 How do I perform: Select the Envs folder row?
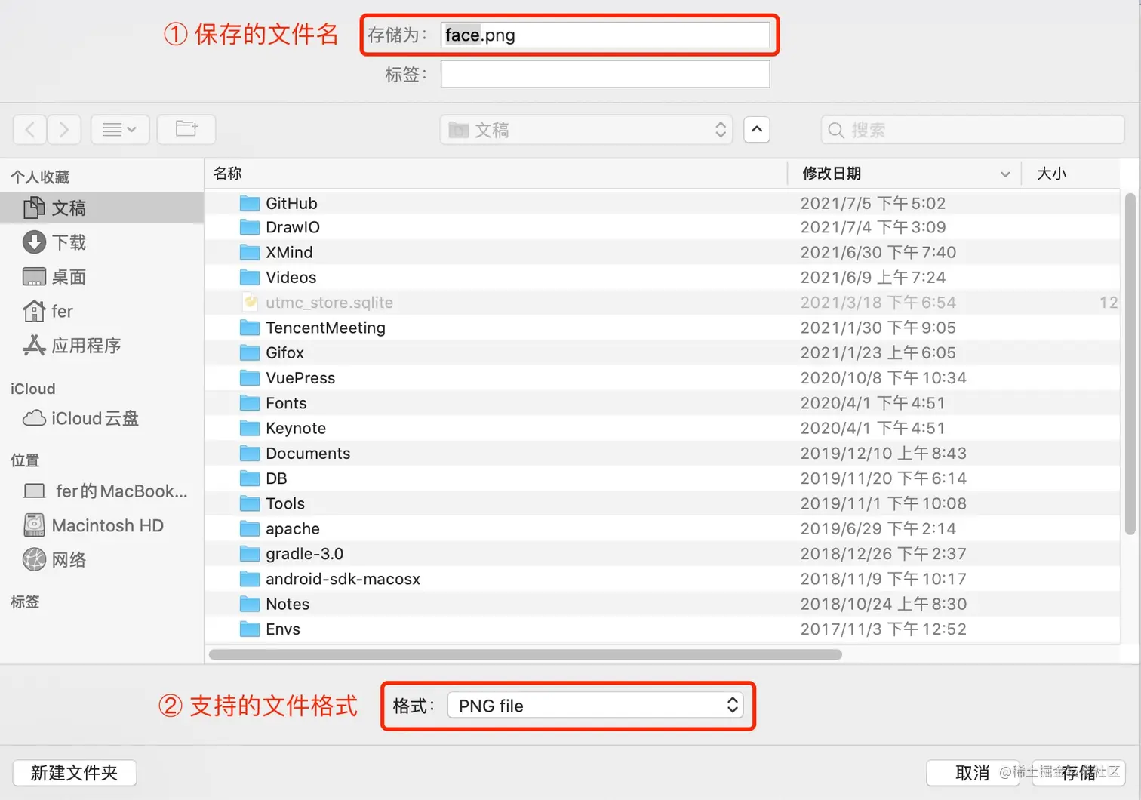point(663,629)
